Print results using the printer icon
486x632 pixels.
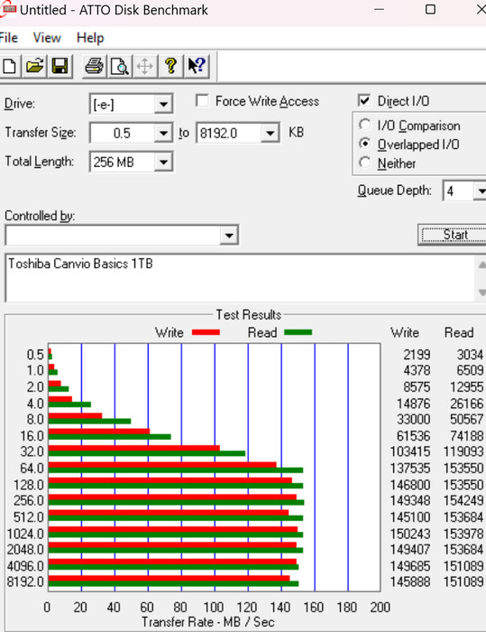click(x=94, y=66)
